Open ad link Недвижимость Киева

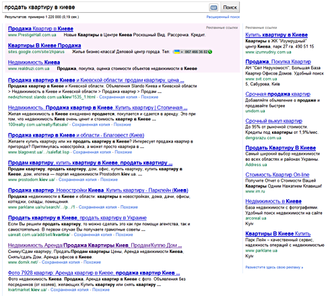coord(34,62)
